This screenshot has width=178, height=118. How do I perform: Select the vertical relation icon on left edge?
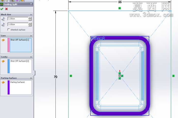pos(71,76)
